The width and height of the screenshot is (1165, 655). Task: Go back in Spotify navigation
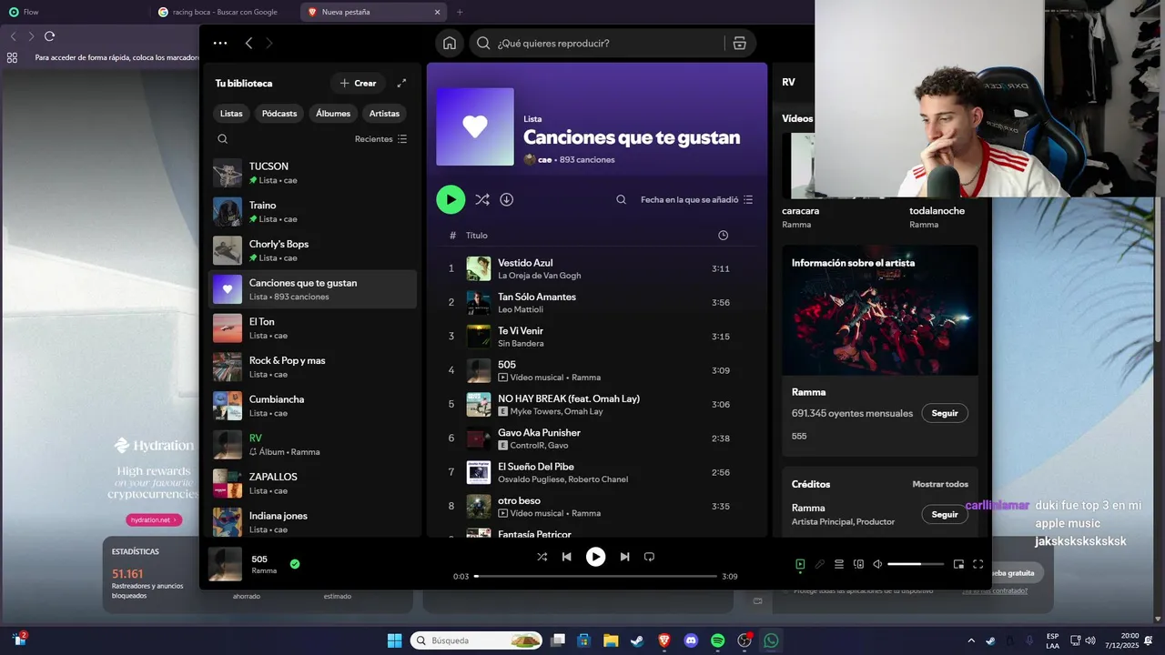248,43
